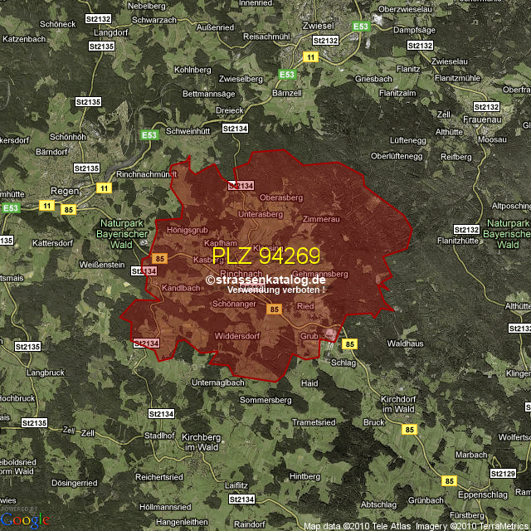Click the Kirchberg im Wald label
This screenshot has height=531, width=531.
click(x=199, y=441)
